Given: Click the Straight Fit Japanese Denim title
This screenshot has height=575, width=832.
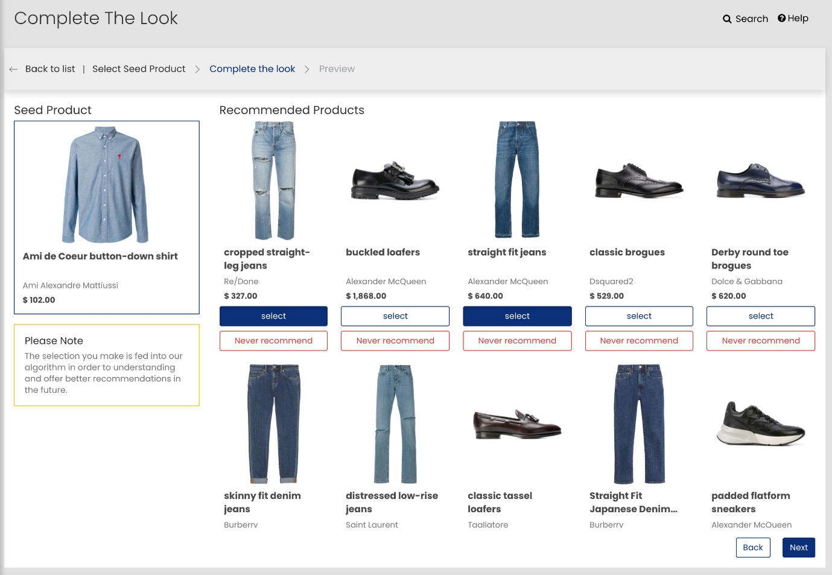Looking at the screenshot, I should click(634, 502).
